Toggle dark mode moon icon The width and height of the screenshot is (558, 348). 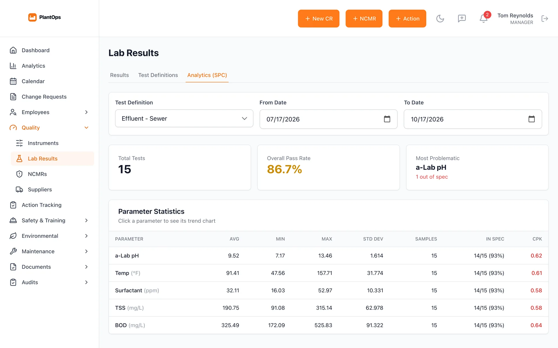coord(440,19)
